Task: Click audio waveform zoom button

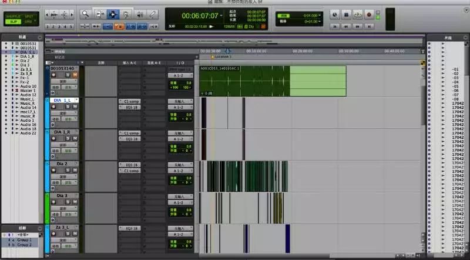Action: 55,14
